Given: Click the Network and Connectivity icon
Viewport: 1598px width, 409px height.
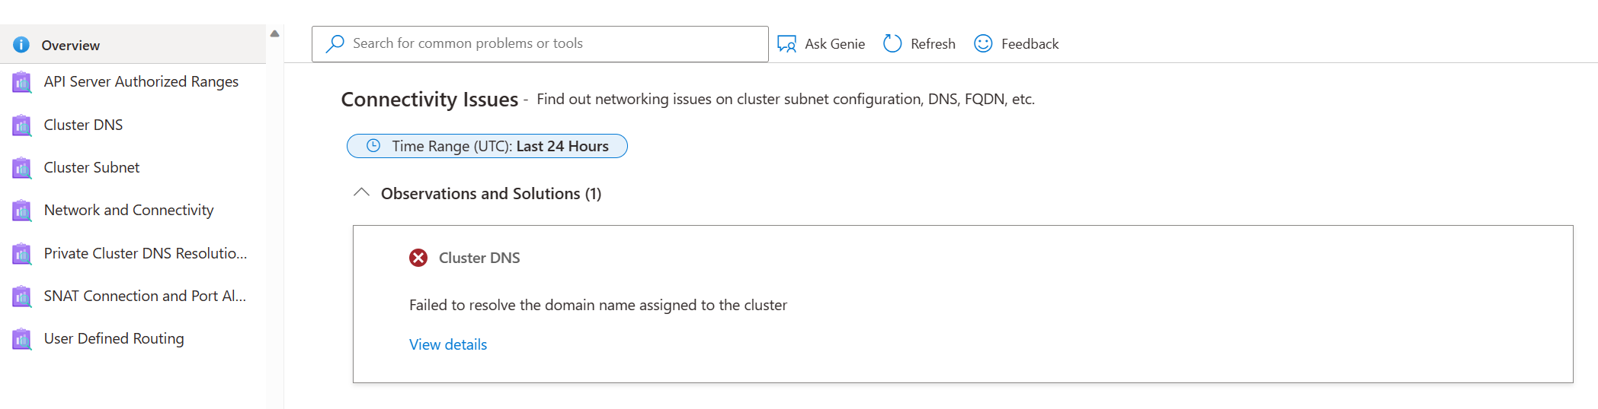Looking at the screenshot, I should (21, 211).
